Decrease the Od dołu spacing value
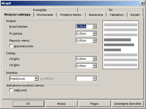 tap(95, 67)
